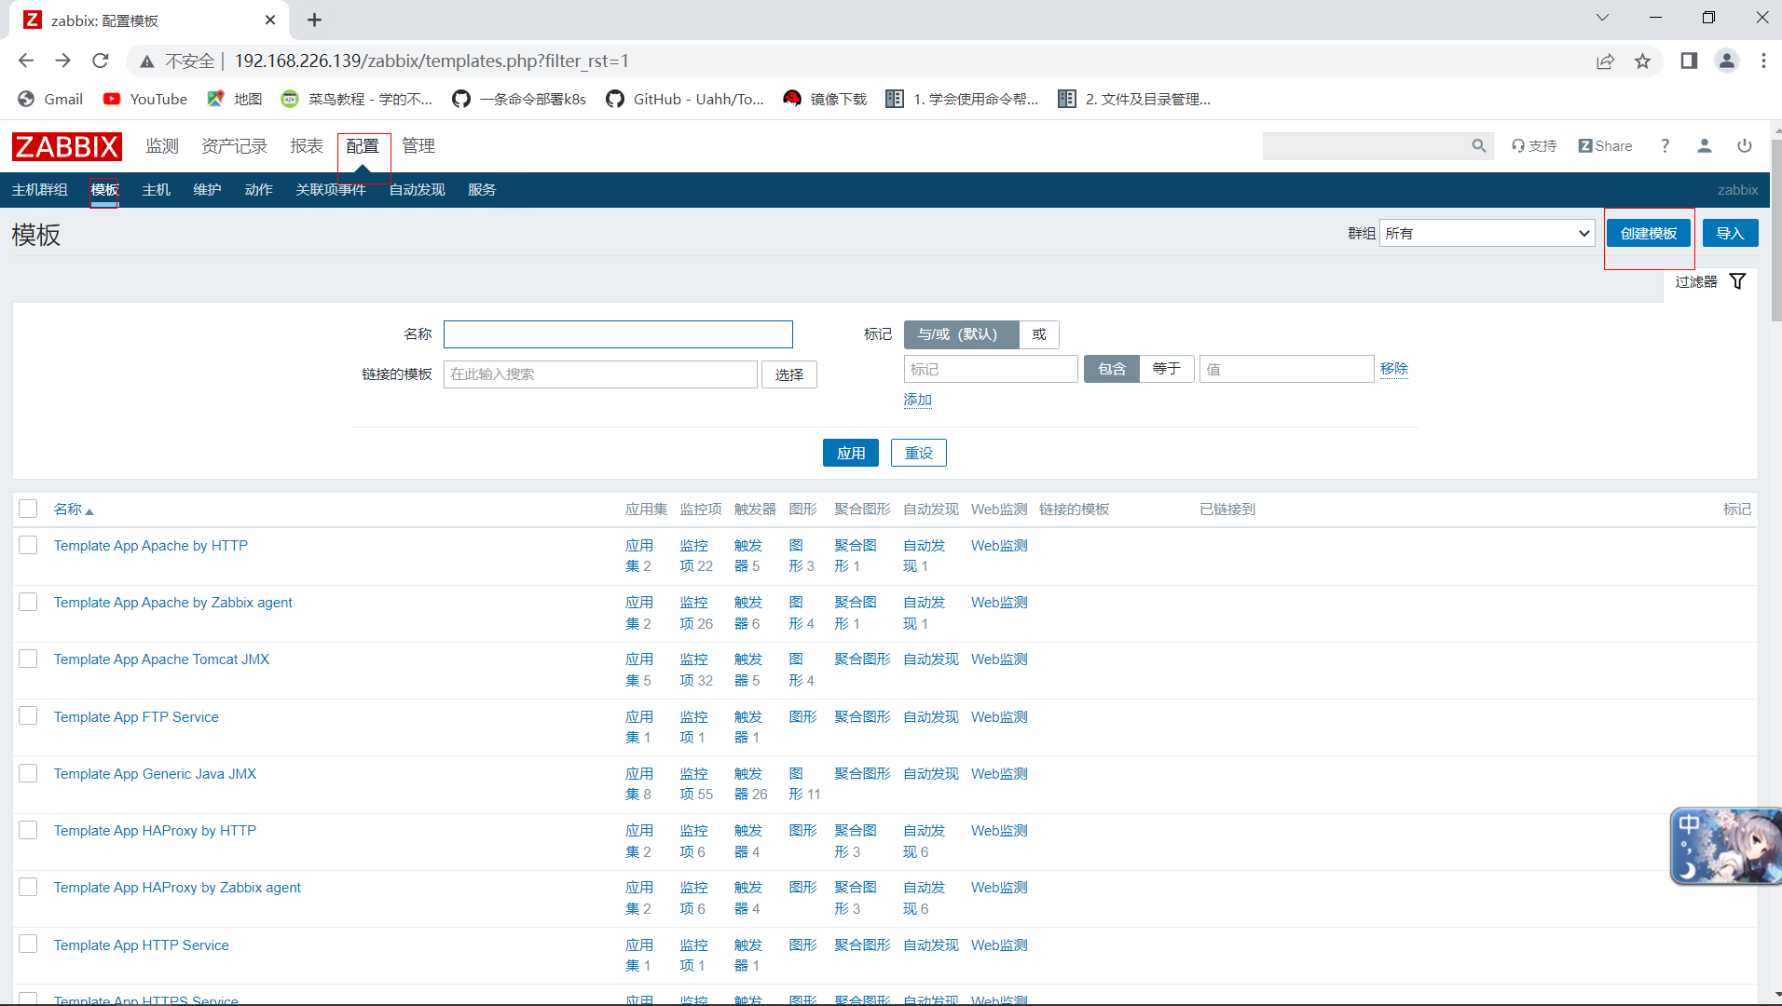Check the select-all checkbox in table header

point(28,509)
